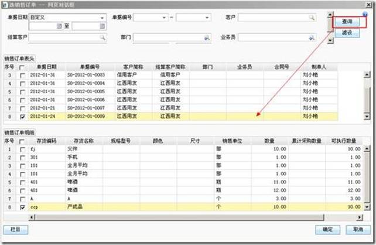The image size is (376, 245).
Task: Uncheck the ccp 产成品 detail row
Action: point(22,207)
